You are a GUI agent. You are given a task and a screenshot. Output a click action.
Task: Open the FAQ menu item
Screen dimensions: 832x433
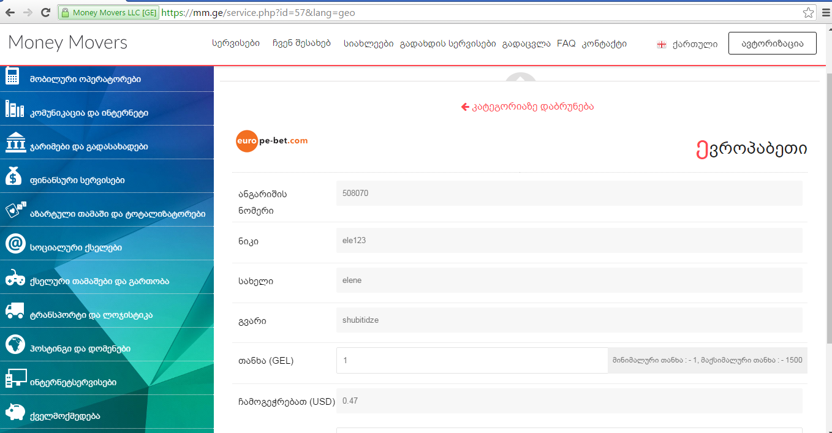[x=566, y=43]
